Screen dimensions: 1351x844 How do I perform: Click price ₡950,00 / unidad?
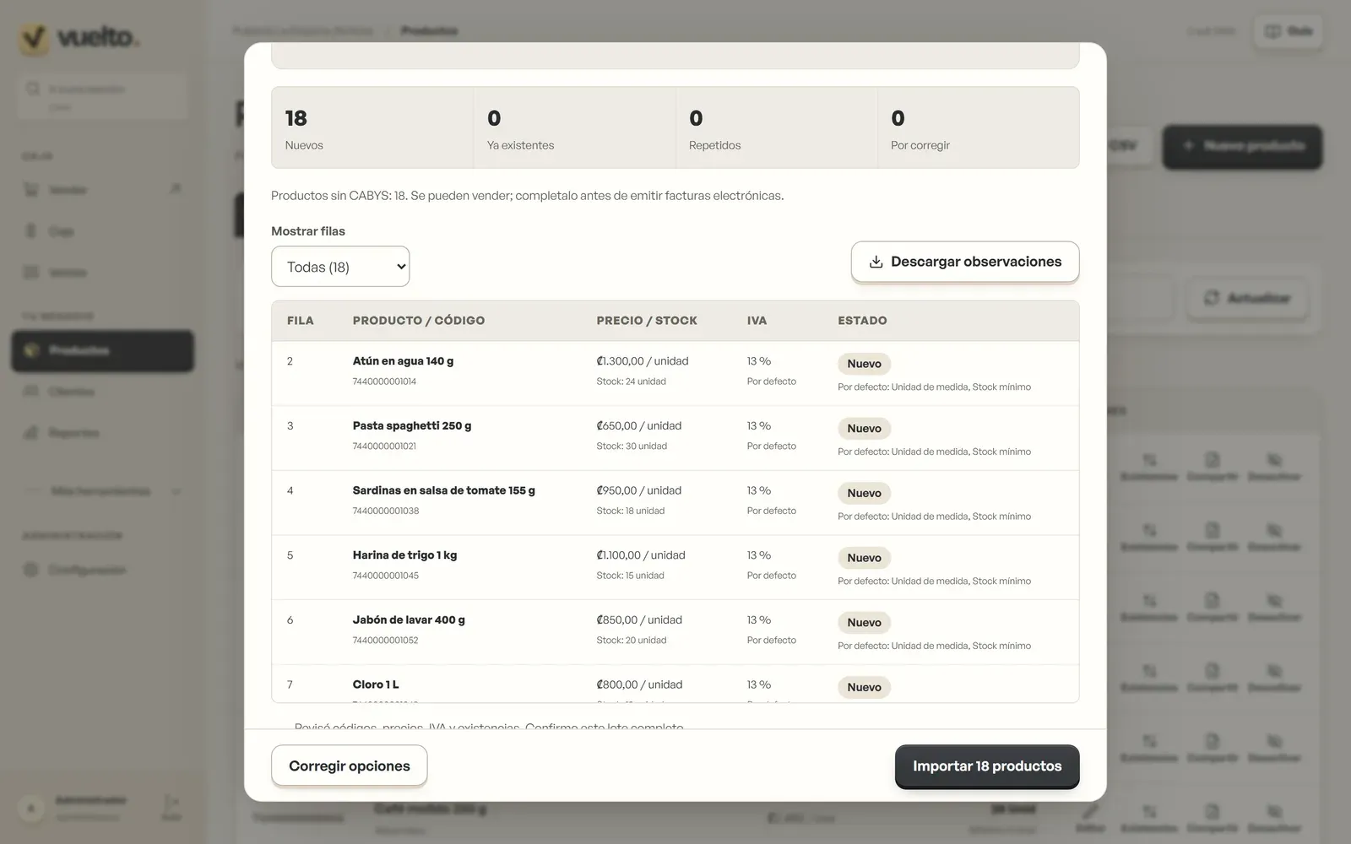(x=639, y=490)
